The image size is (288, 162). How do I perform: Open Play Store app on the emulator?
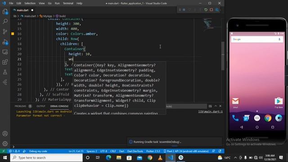click(x=279, y=103)
